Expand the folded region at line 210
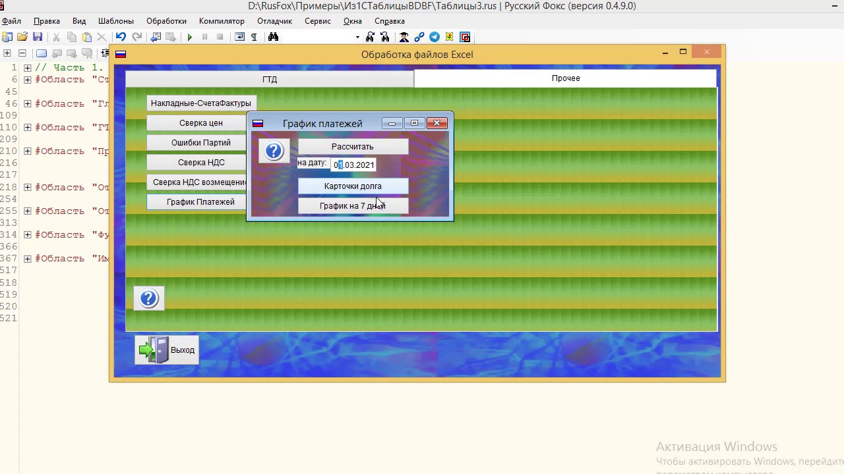The height and width of the screenshot is (474, 844). 28,151
